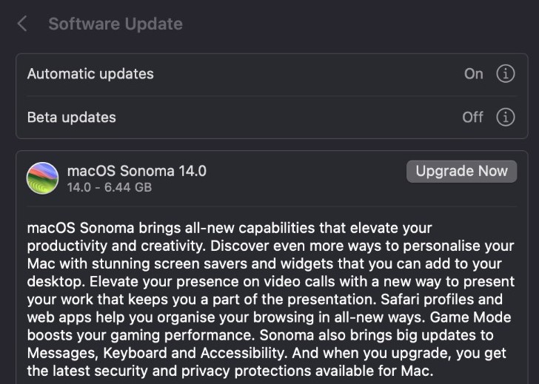Click the Software Update header title
The width and height of the screenshot is (539, 384).
[115, 24]
